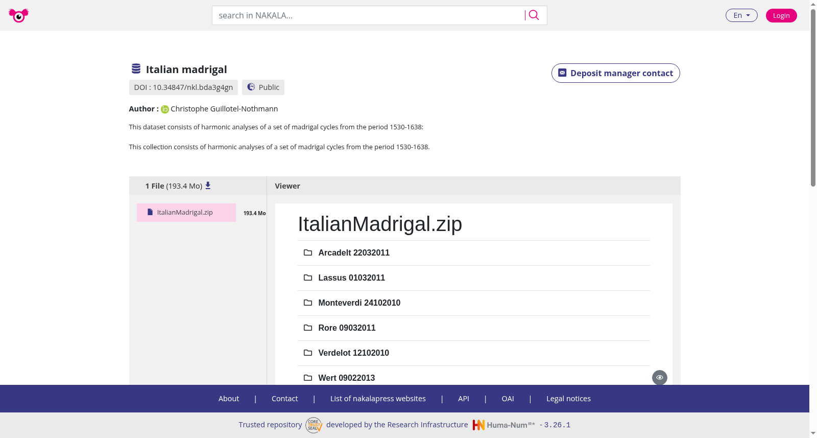Viewport: 817px width, 438px height.
Task: Click the Huma-Num logo in the footer
Action: click(x=503, y=425)
